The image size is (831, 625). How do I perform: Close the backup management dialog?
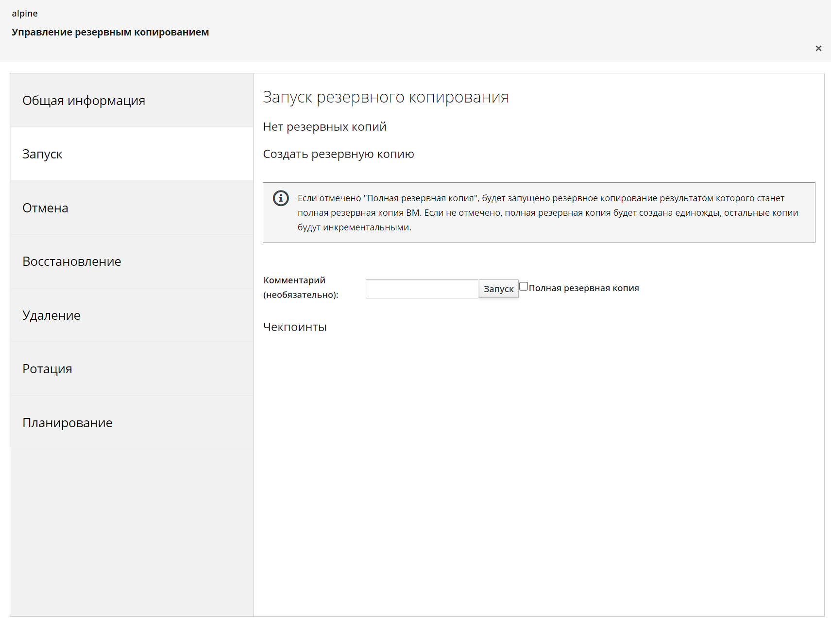818,48
